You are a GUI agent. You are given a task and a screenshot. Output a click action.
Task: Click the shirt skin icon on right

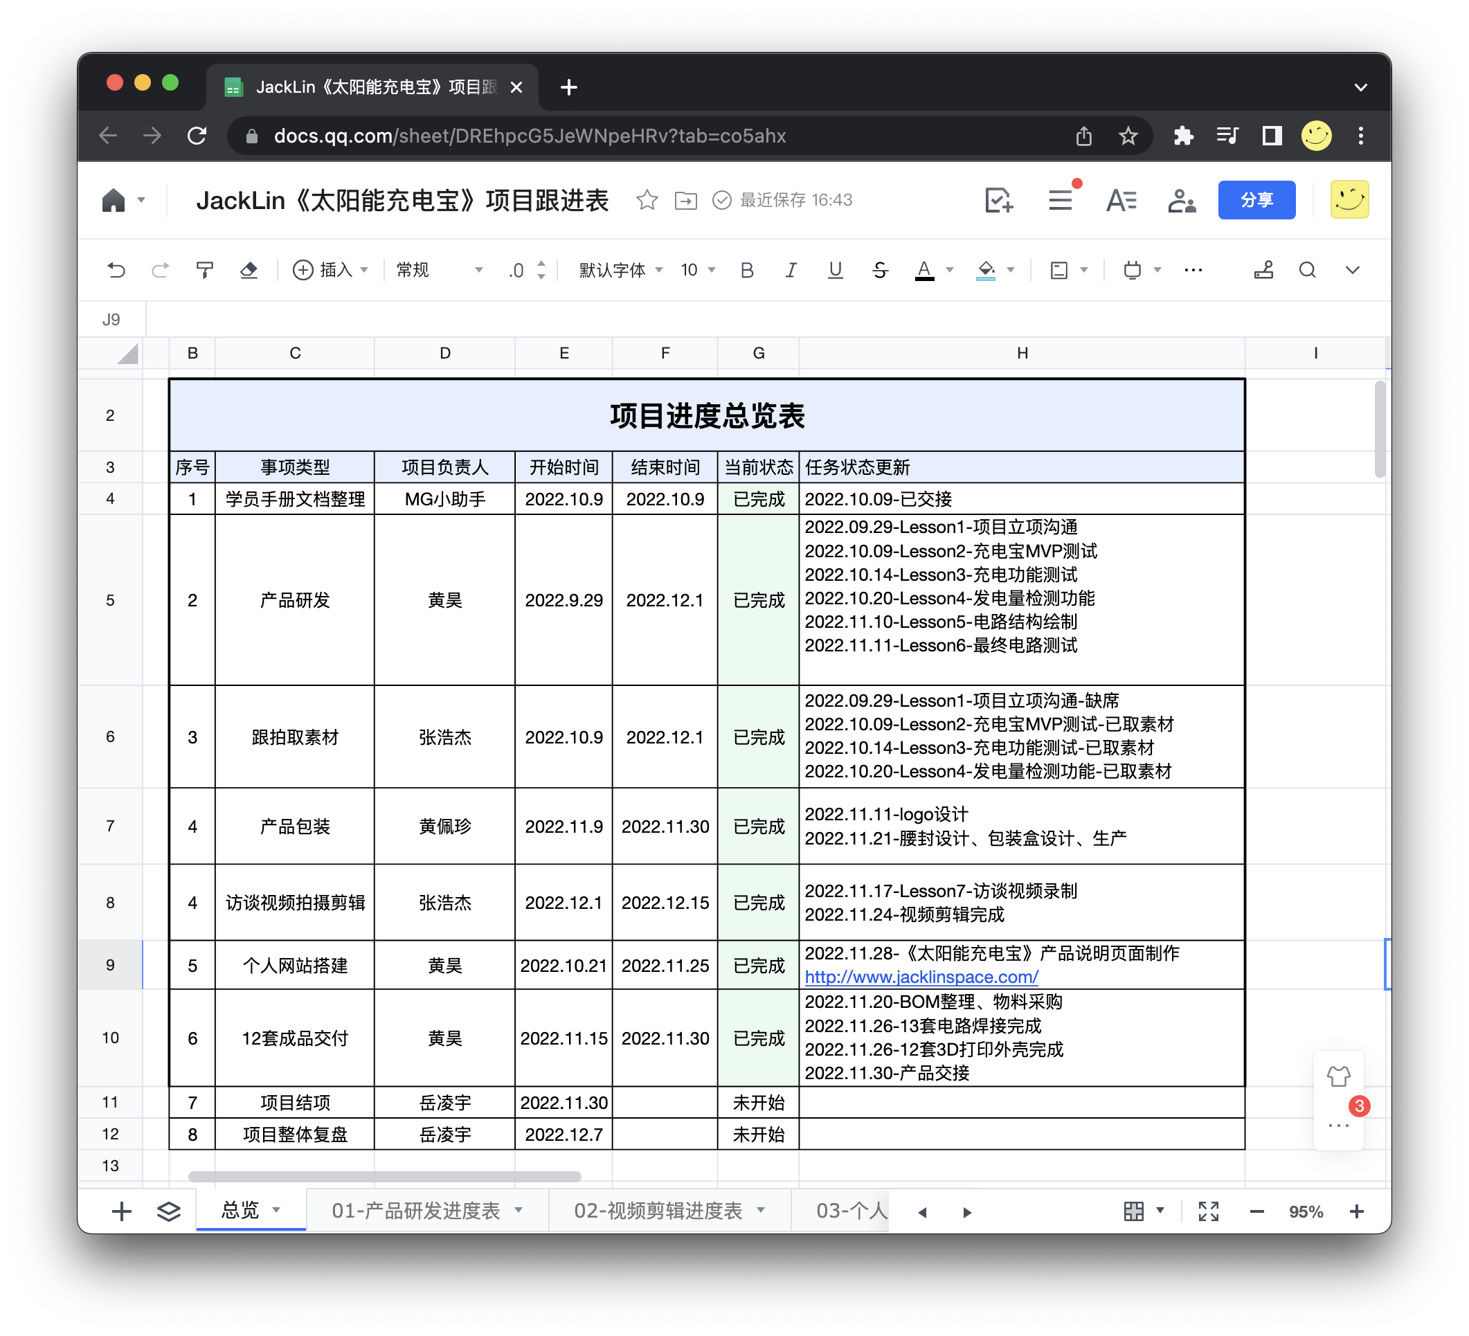1338,1076
